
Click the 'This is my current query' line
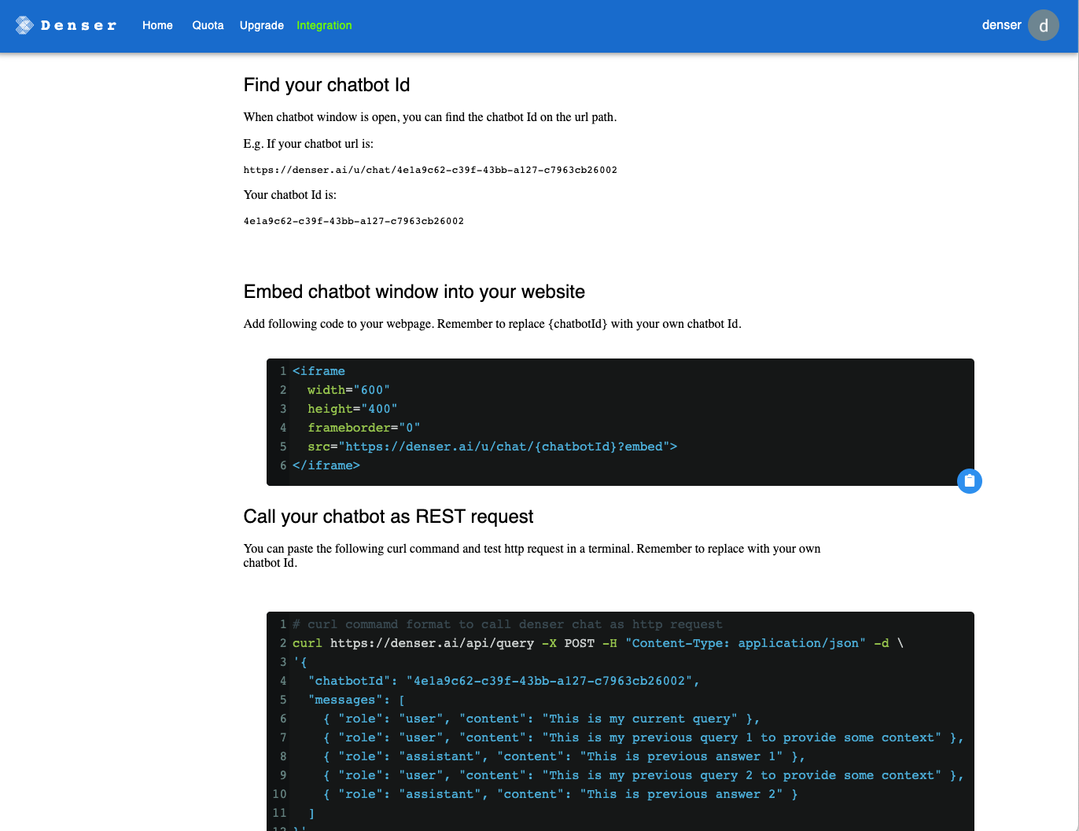542,719
